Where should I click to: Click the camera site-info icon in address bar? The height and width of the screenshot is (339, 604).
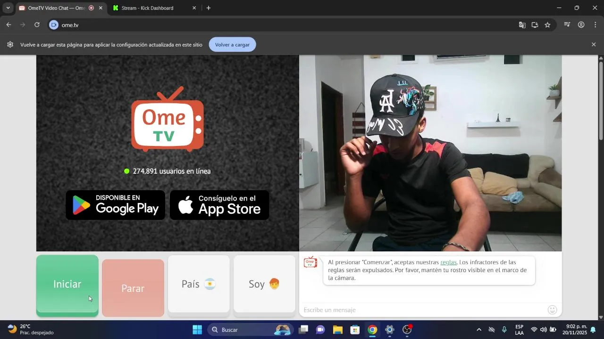54,25
